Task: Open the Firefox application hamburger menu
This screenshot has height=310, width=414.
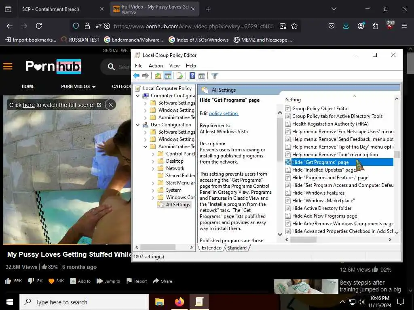Action: tap(404, 26)
